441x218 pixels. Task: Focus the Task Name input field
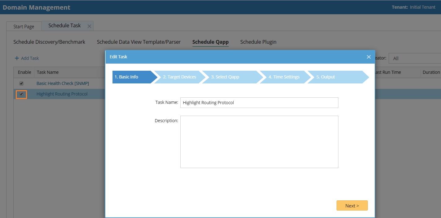259,103
